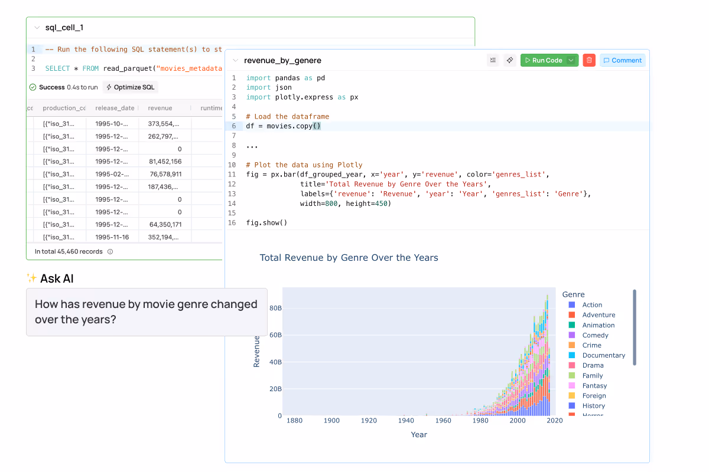Run the revenue_by_genere cell with Run Code
This screenshot has height=472, width=709.
coord(543,60)
